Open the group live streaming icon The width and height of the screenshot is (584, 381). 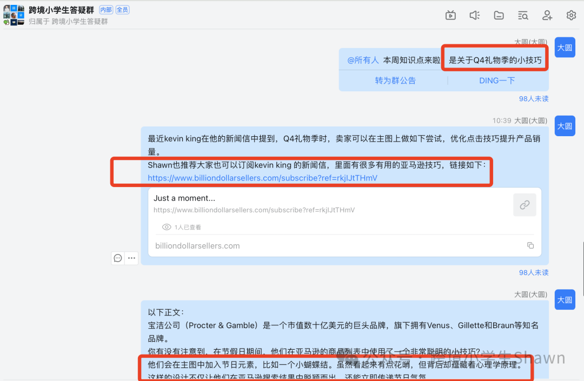click(x=450, y=15)
